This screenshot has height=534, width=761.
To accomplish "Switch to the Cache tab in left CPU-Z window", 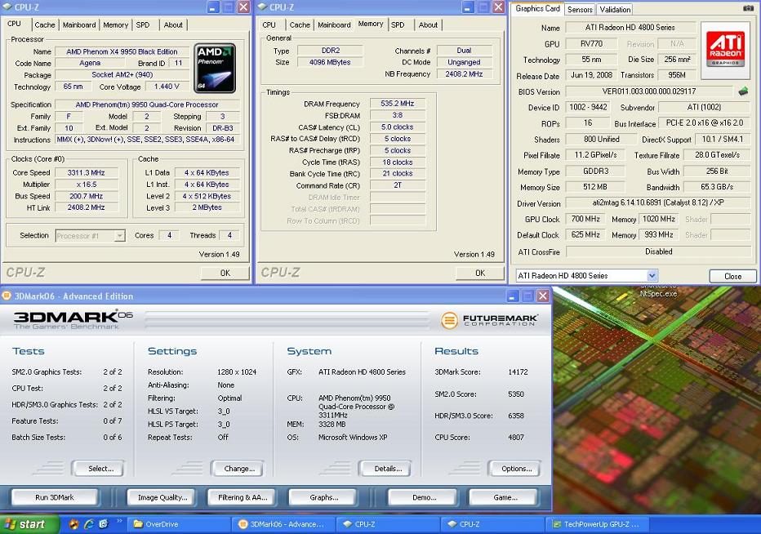I will coord(45,24).
